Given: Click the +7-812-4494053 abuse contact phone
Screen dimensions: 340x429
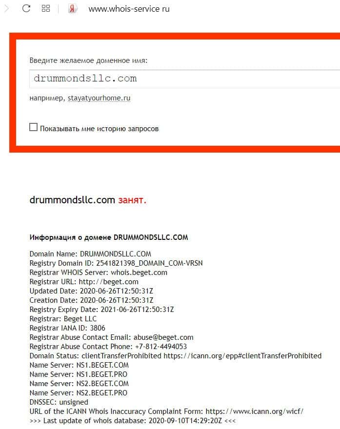Looking at the screenshot, I should coord(161,347).
